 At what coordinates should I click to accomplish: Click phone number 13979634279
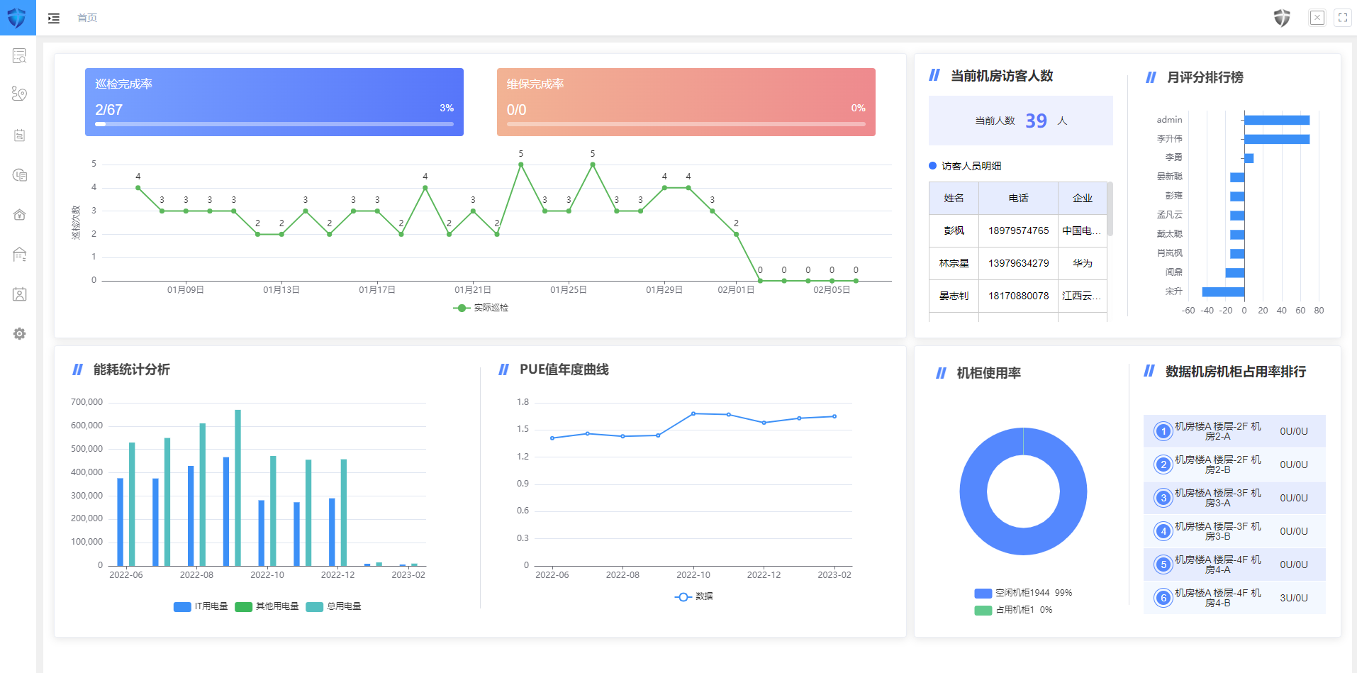coord(1018,263)
